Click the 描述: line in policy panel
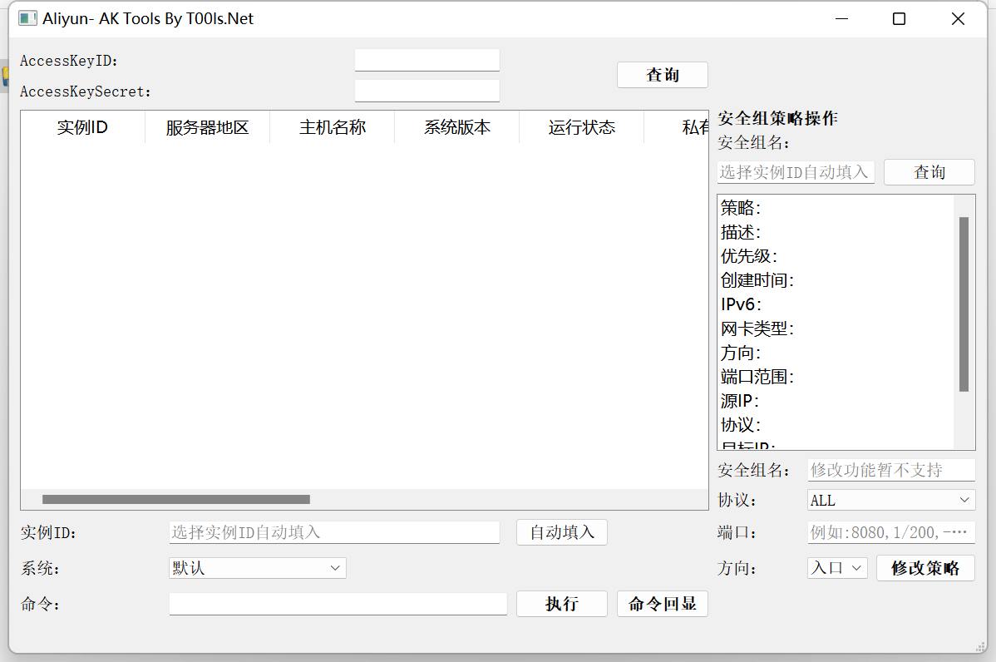996x662 pixels. pos(741,232)
